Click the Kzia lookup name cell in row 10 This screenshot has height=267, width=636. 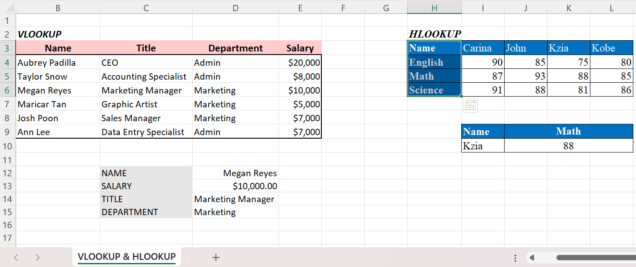[x=483, y=146]
